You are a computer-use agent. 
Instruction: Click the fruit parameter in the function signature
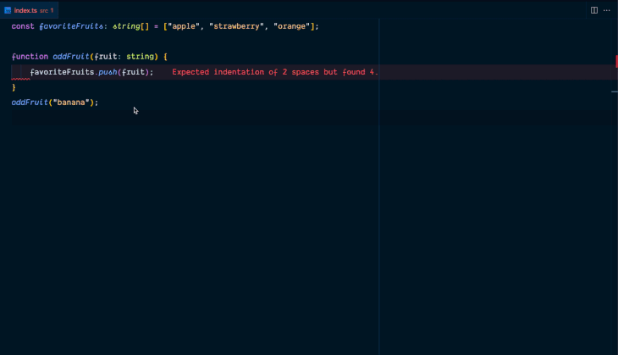(x=106, y=57)
